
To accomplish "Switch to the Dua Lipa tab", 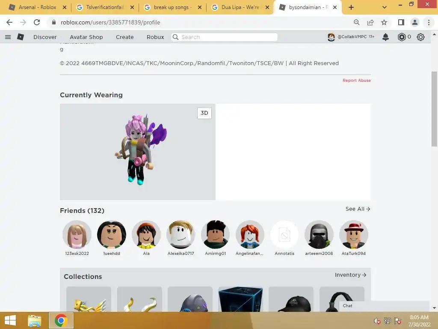I will pyautogui.click(x=240, y=7).
